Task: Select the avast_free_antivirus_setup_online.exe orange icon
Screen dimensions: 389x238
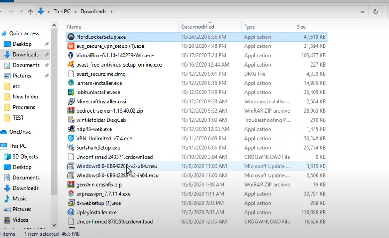Action: pyautogui.click(x=71, y=64)
